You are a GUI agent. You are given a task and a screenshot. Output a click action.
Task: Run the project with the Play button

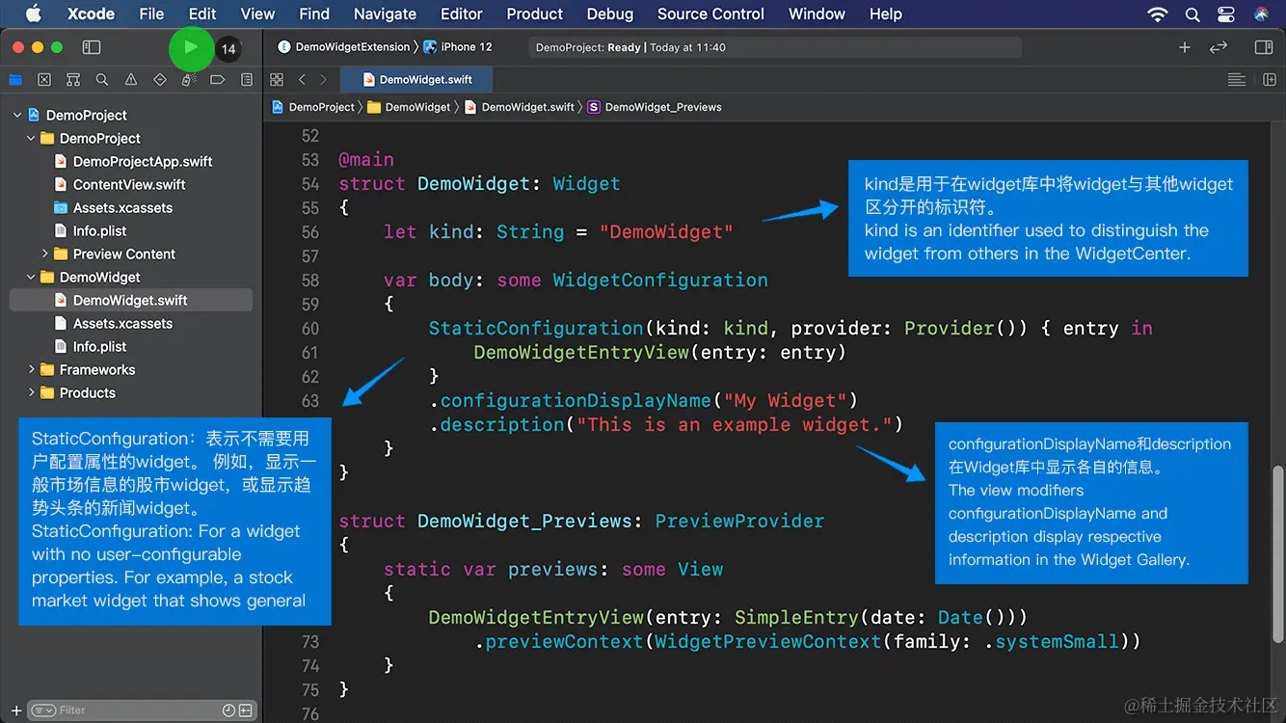[191, 47]
